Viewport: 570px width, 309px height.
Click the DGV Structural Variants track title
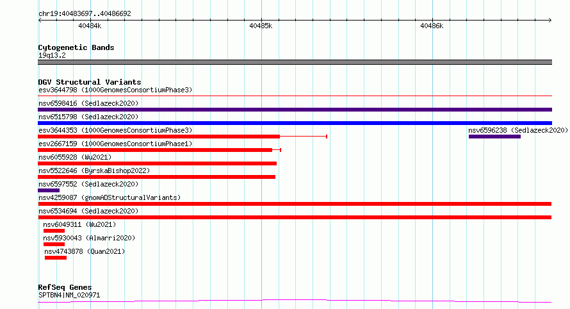click(x=90, y=82)
